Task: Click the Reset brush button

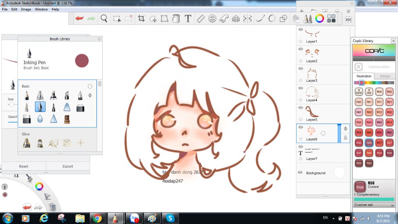Action: (x=24, y=166)
